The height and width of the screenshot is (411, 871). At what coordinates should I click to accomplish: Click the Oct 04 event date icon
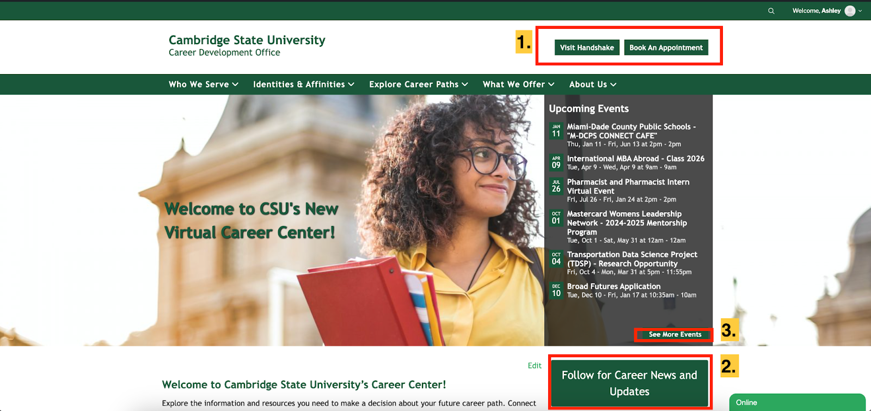pyautogui.click(x=556, y=259)
